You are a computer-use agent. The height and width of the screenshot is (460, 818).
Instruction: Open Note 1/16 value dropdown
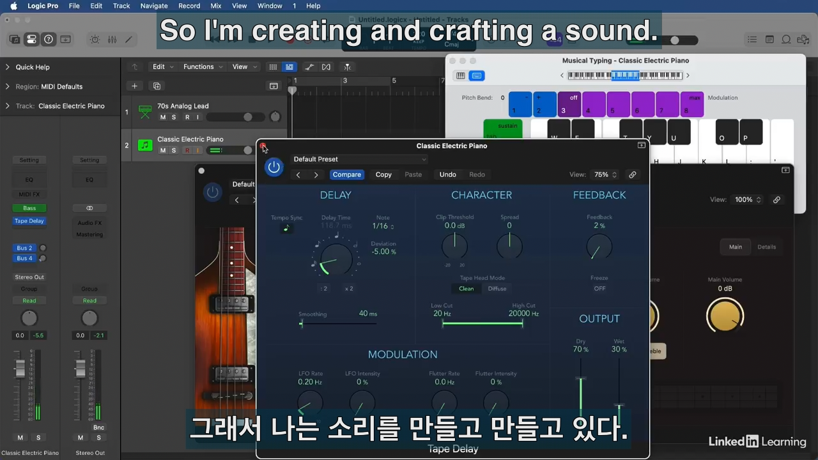coord(383,226)
